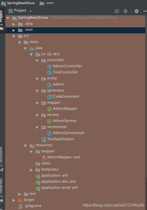Click AdminMapper.xml file icon
This screenshot has height=210, width=147.
point(44,158)
